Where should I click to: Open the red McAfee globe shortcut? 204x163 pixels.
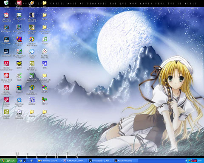coord(6,76)
